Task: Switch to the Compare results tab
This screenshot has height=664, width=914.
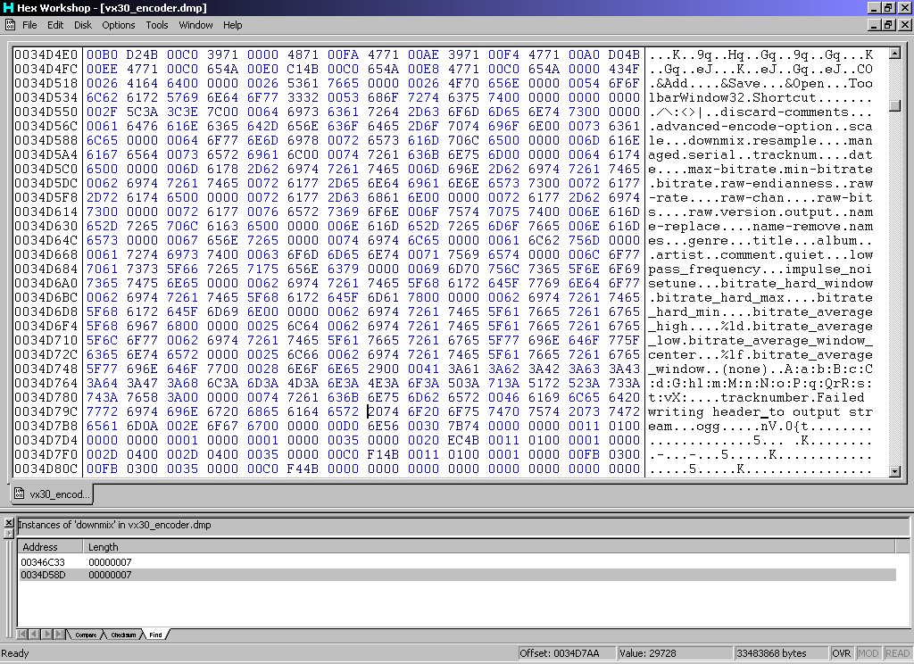Action: (86, 635)
